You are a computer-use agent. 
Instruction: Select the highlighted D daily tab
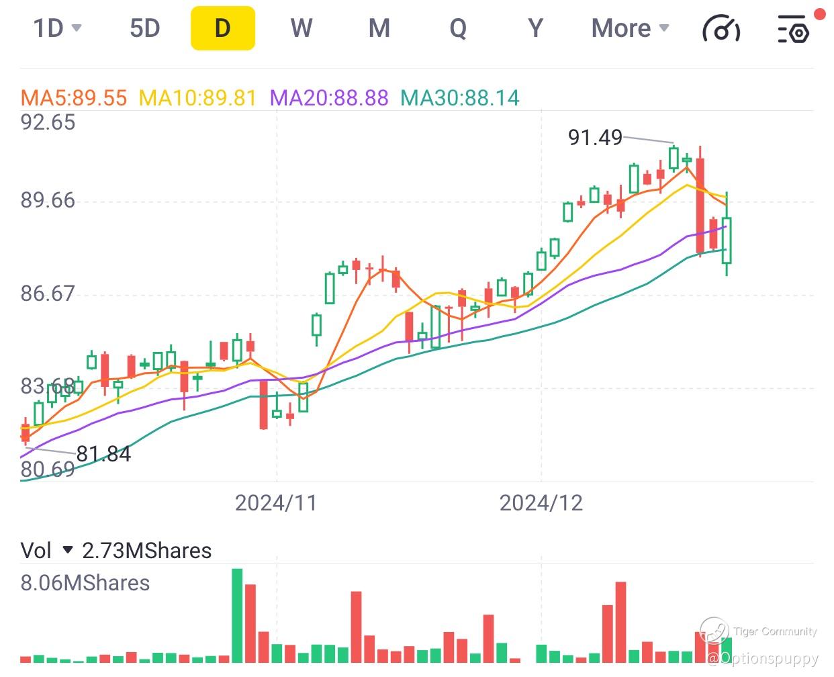pos(223,28)
